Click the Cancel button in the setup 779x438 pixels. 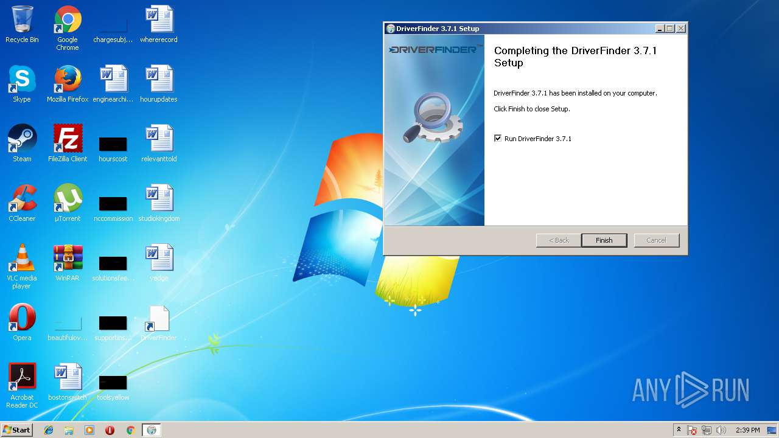(x=656, y=240)
